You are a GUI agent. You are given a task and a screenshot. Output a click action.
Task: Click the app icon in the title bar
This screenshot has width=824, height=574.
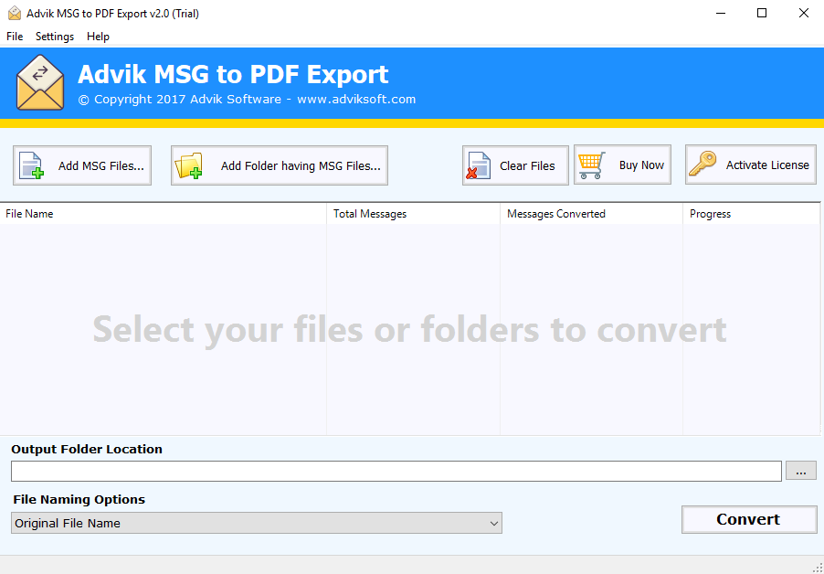(15, 13)
